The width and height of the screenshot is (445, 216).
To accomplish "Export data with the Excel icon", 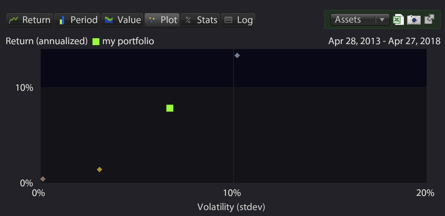I will click(x=398, y=19).
